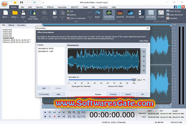Open the Generate ribbon tab

coord(62,7)
